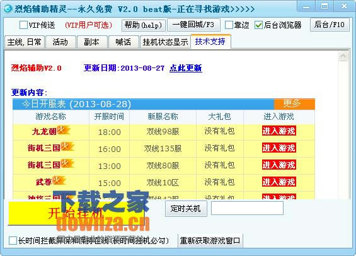
Task: Click the yellow 开始挂机 button
Action: click(76, 213)
